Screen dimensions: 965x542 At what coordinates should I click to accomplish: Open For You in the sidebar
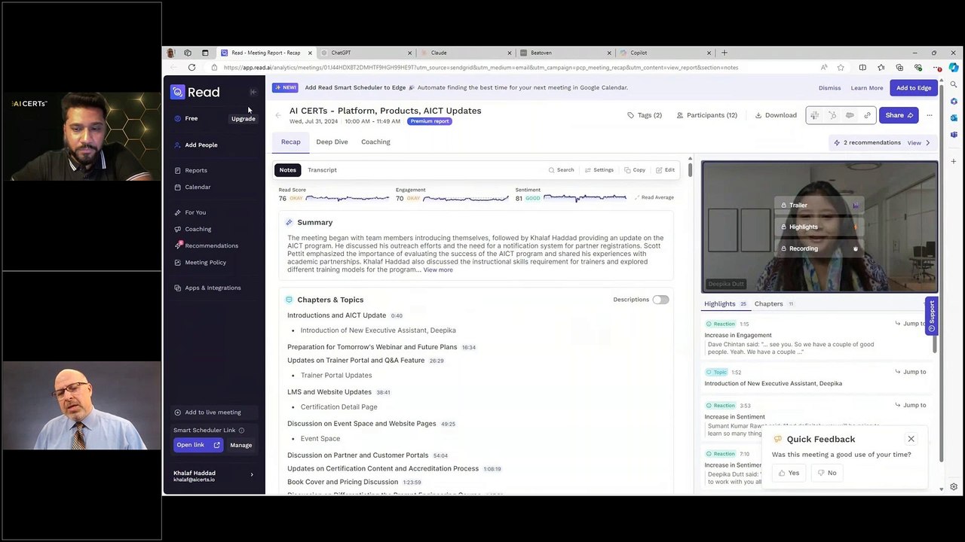[x=195, y=212]
